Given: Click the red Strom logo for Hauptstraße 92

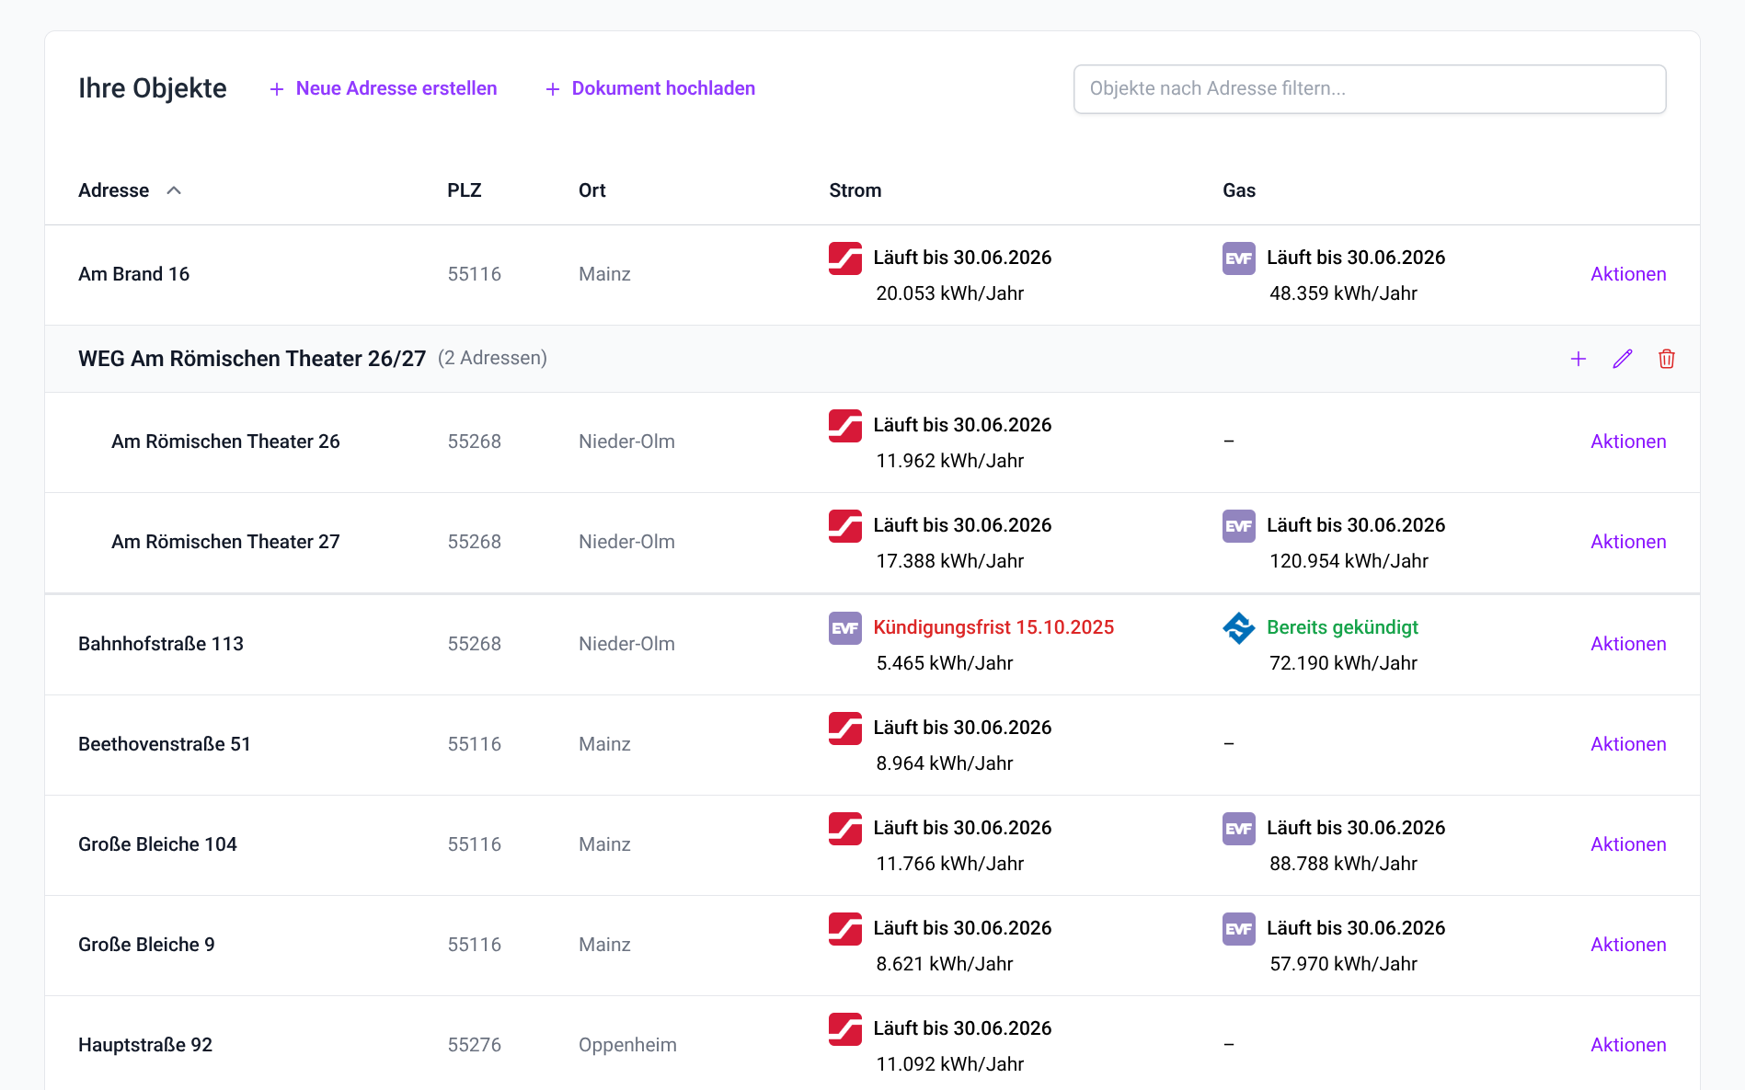Looking at the screenshot, I should pos(844,1029).
